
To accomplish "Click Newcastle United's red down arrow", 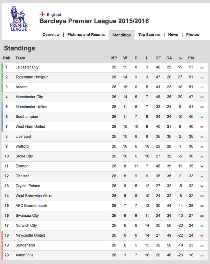I will click(x=202, y=236).
